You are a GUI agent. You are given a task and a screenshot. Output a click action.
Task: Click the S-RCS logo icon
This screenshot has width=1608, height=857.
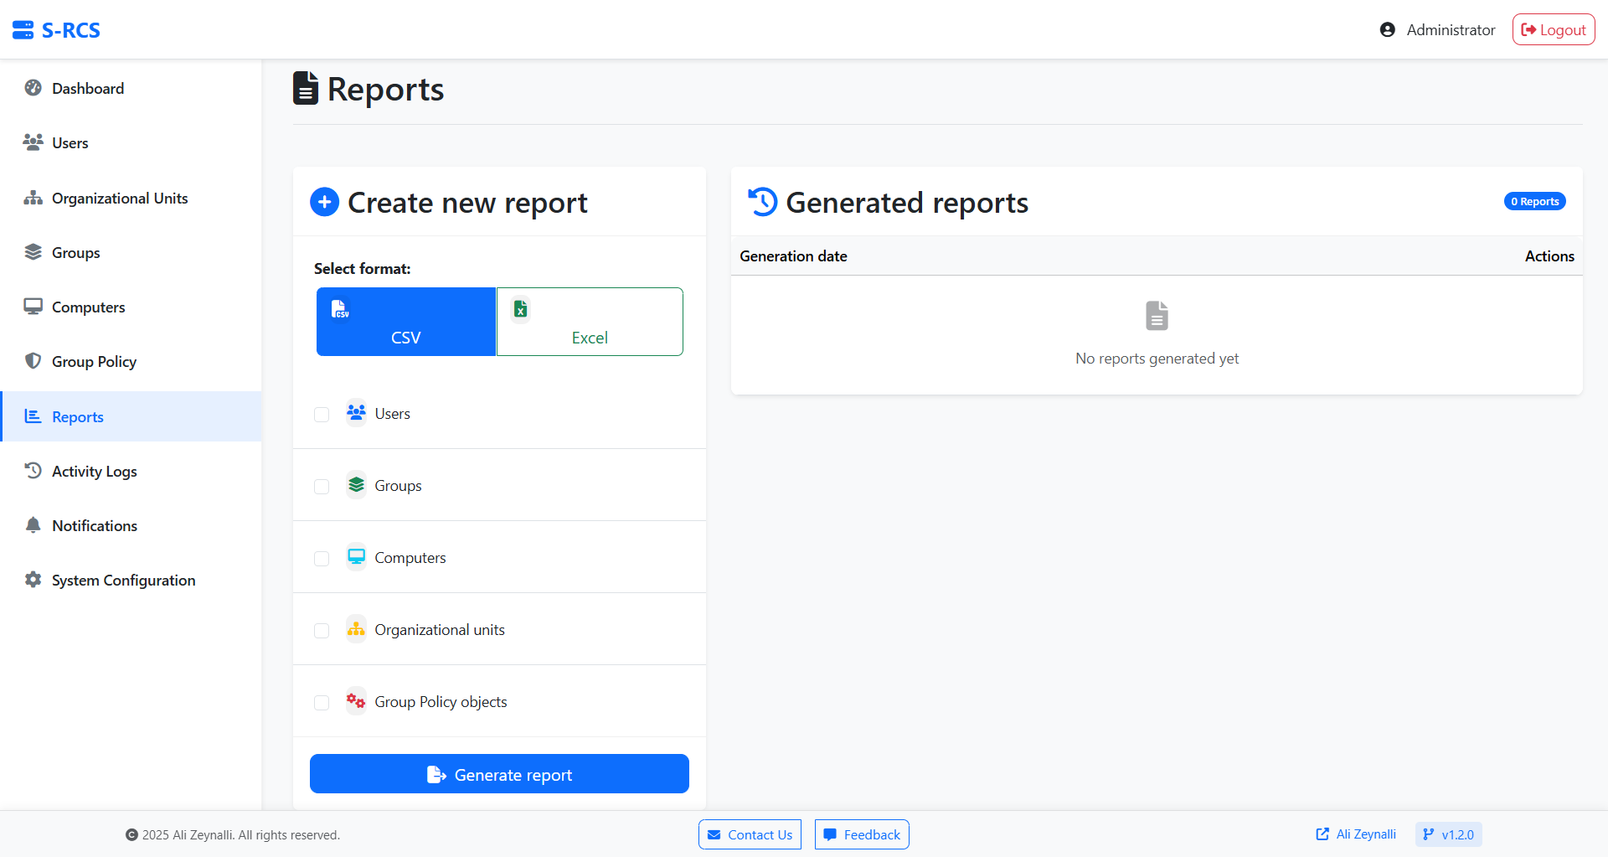pos(23,28)
